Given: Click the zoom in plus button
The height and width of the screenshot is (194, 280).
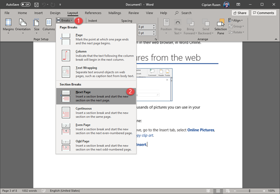Looking at the screenshot, I should pyautogui.click(x=264, y=191).
